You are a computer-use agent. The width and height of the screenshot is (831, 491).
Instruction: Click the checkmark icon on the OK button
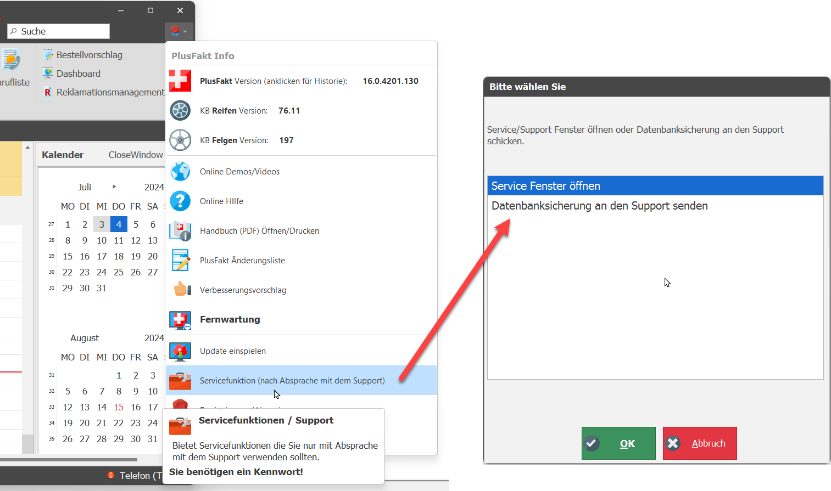pos(592,443)
